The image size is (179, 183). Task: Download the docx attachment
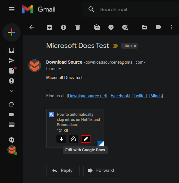(61, 139)
